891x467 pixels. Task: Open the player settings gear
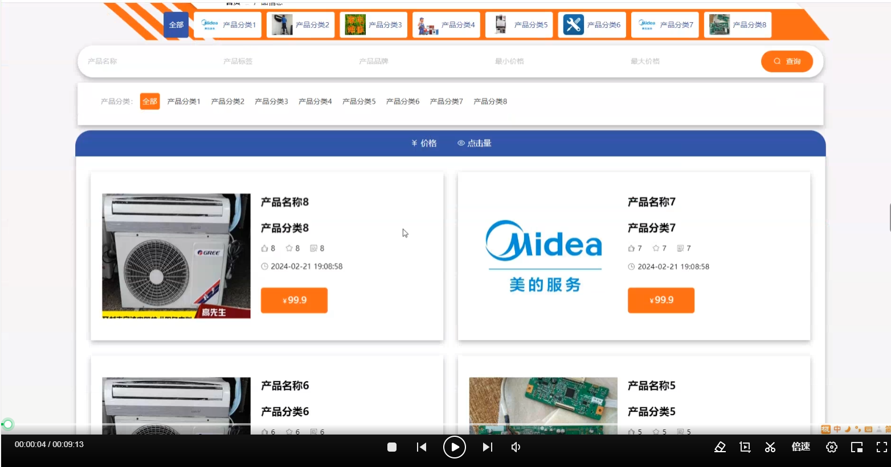pyautogui.click(x=832, y=447)
